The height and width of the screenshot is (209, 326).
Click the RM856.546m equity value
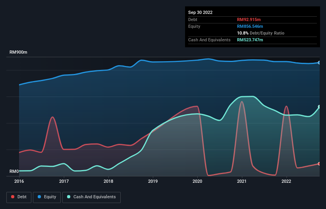[250, 26]
